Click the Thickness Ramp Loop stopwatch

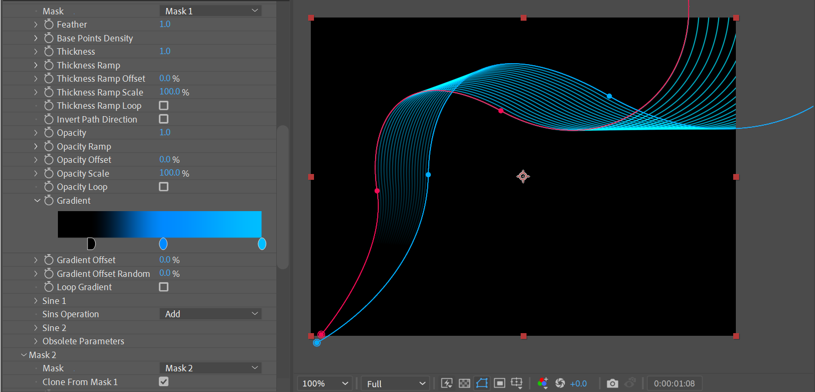[x=49, y=106]
